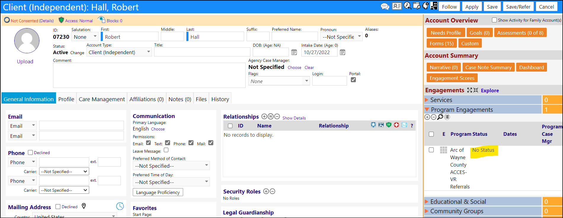The width and height of the screenshot is (563, 218).
Task: Open the chat bubbles icon in header
Action: click(385, 7)
